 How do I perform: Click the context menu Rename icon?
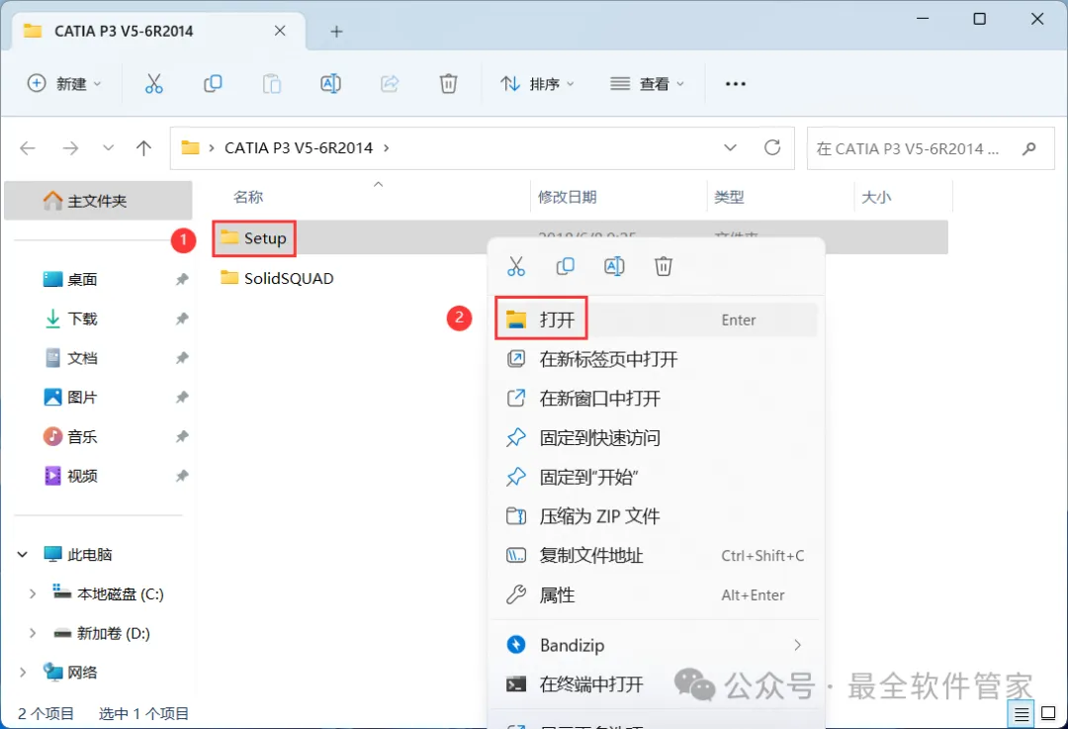(x=614, y=266)
